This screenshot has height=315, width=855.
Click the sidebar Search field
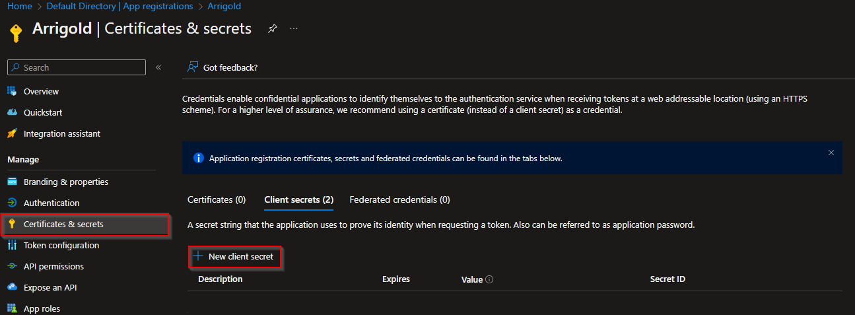click(x=77, y=67)
